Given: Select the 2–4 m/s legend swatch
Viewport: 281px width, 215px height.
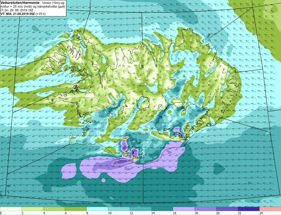Looking at the screenshot, I should (32, 209).
